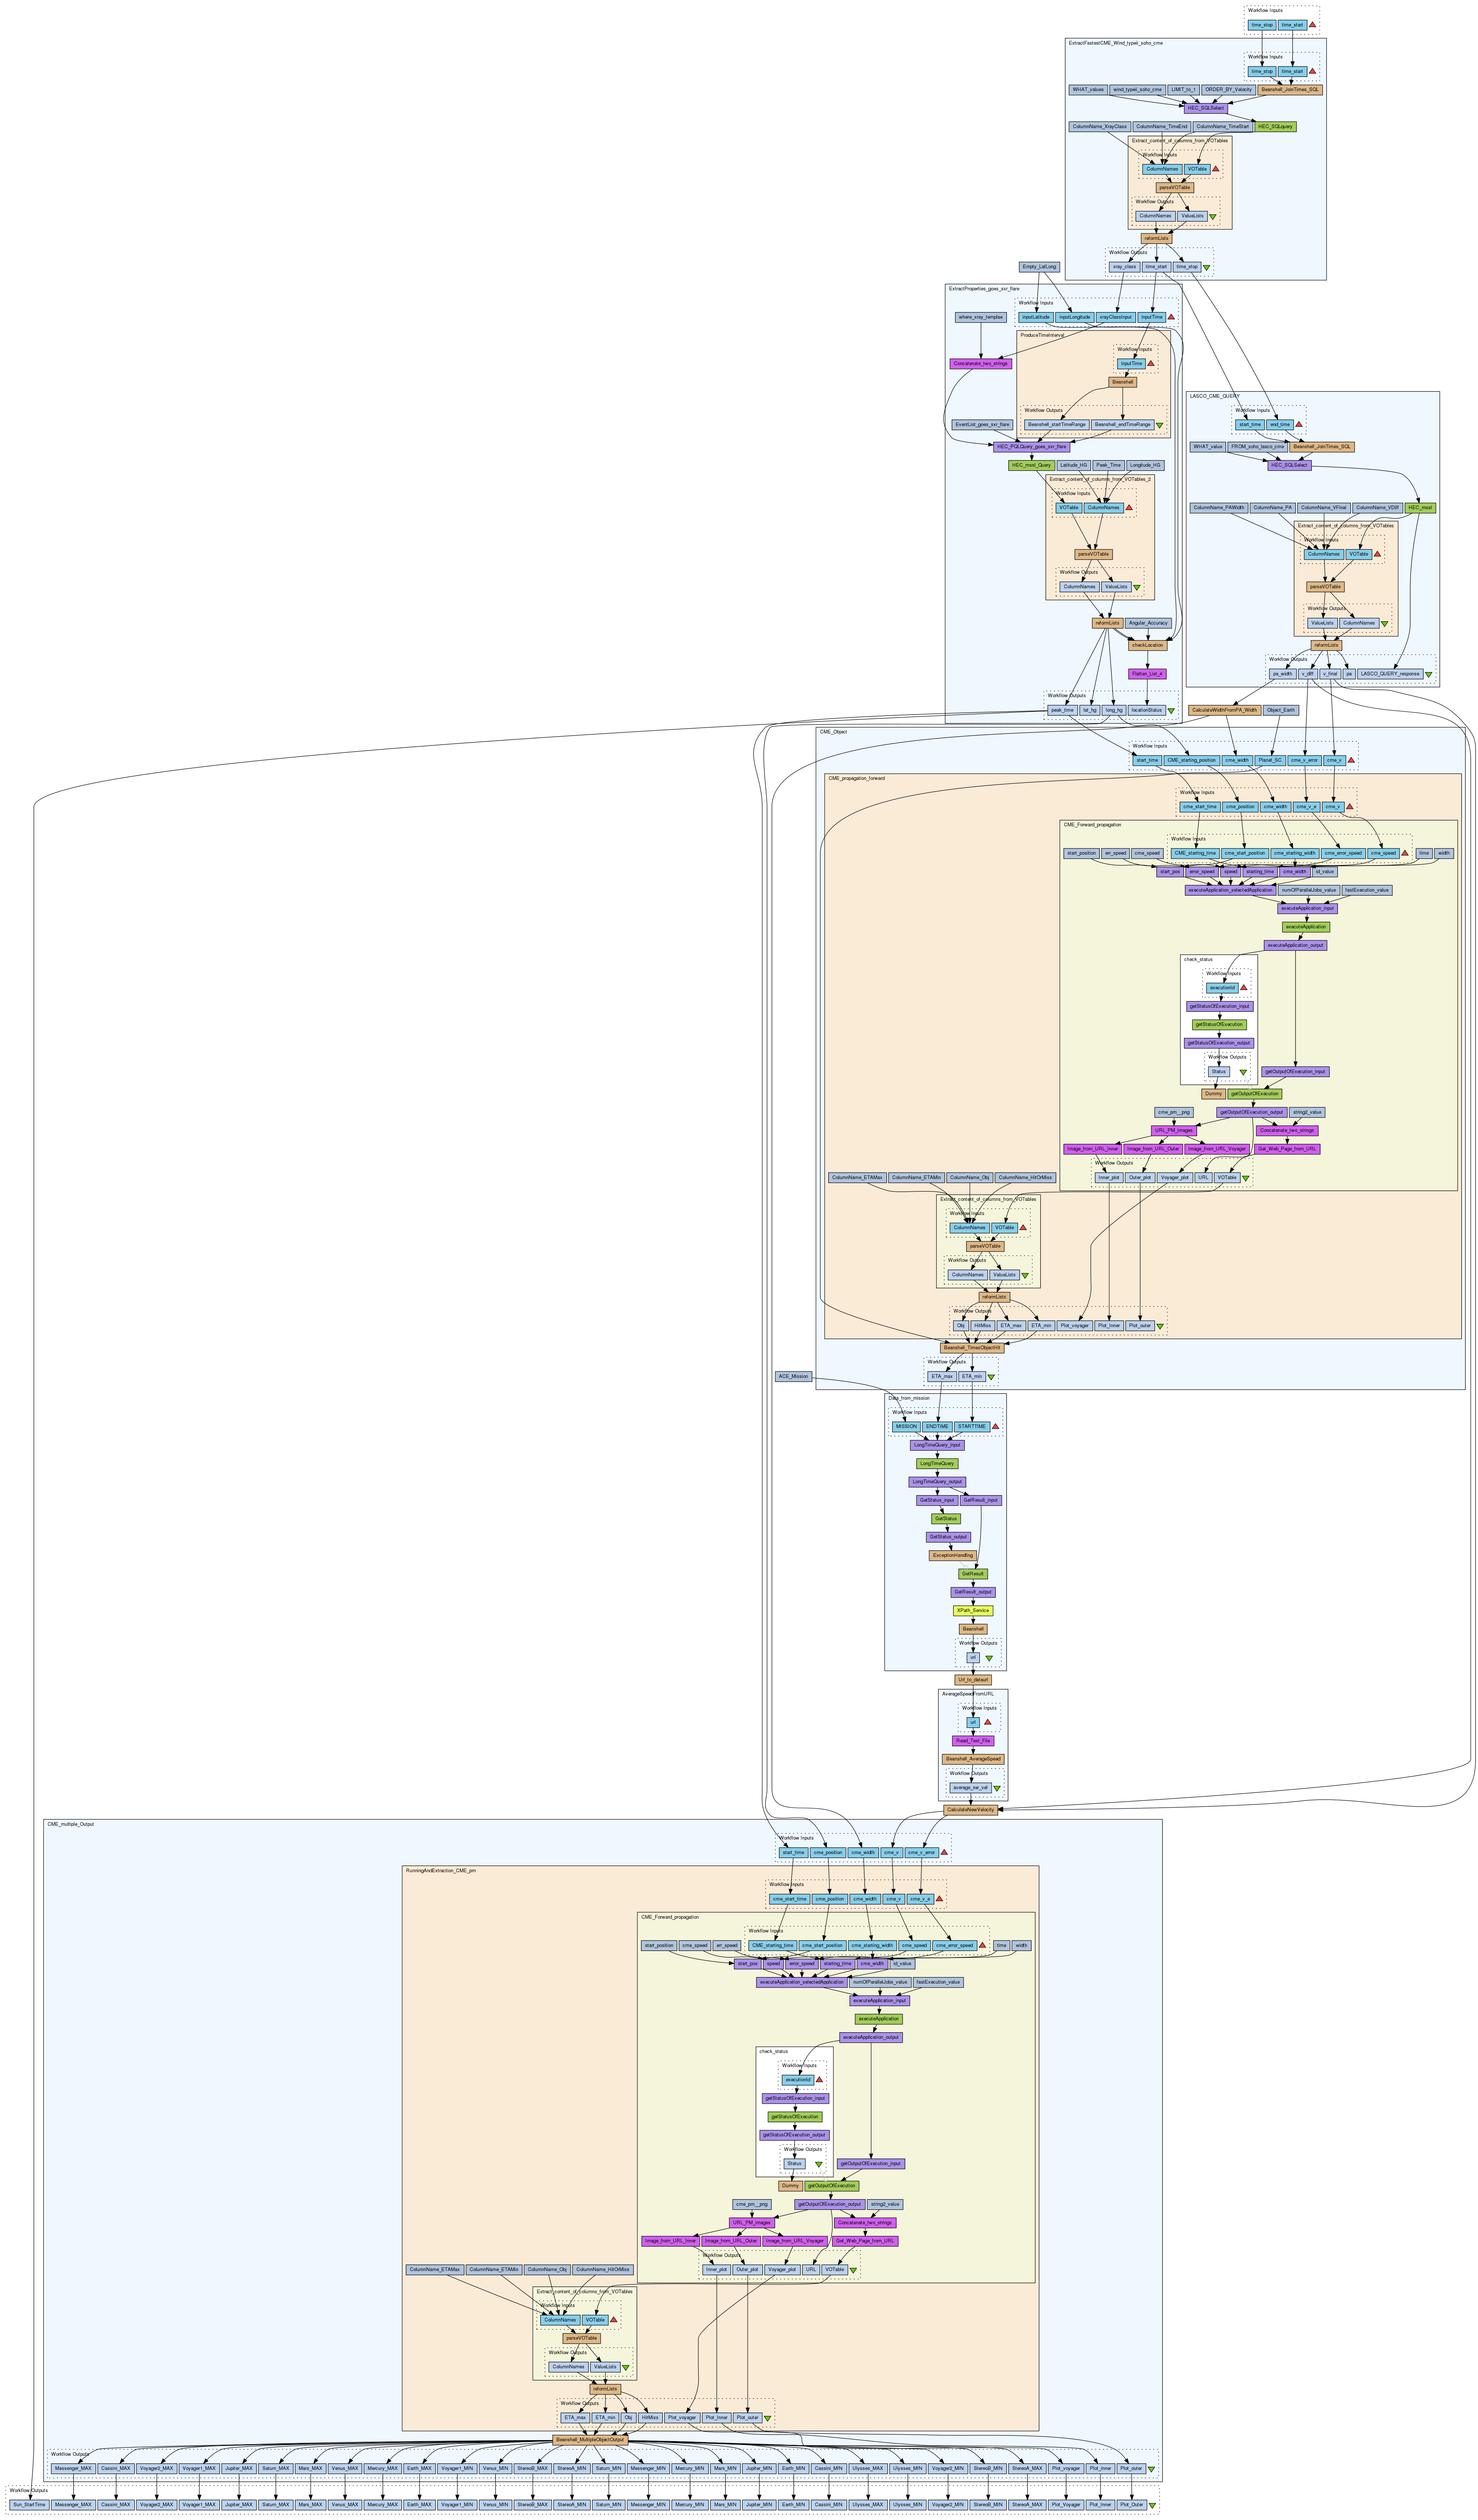Click red triangle beside xrayClassInput's inputTime port
Image resolution: width=1478 pixels, height=2520 pixels.
[1171, 317]
